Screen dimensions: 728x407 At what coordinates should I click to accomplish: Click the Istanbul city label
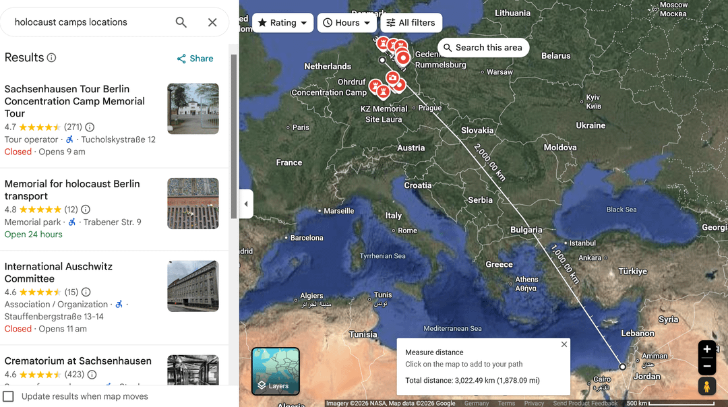coord(582,243)
